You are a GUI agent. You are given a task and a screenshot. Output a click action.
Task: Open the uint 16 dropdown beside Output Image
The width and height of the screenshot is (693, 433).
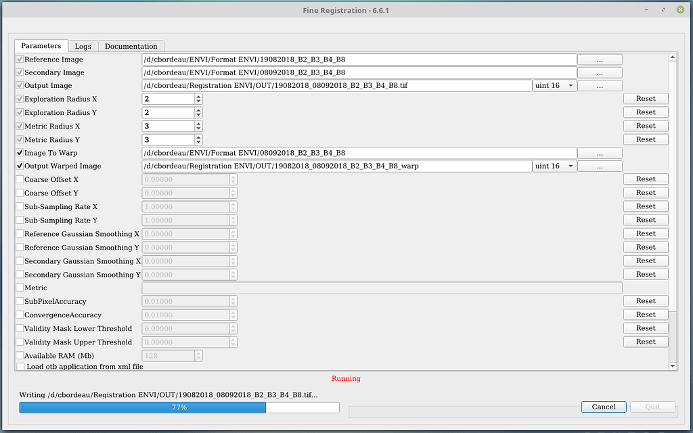(x=554, y=85)
